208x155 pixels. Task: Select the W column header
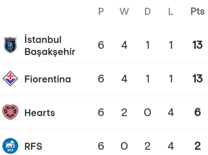[x=124, y=11]
